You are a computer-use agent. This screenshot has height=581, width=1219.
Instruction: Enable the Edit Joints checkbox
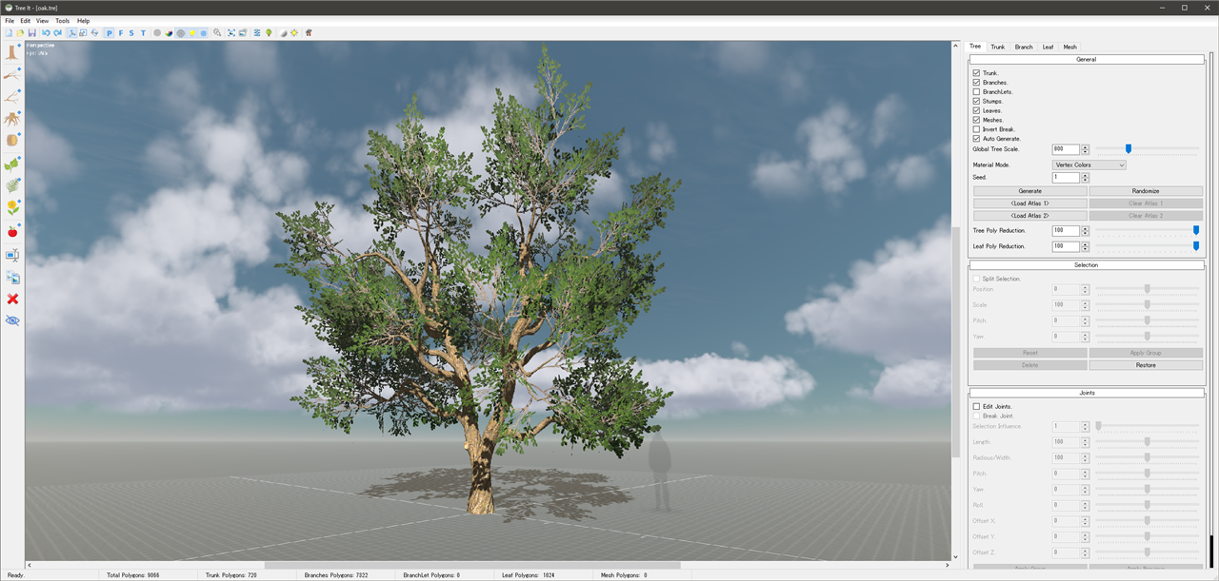click(976, 406)
